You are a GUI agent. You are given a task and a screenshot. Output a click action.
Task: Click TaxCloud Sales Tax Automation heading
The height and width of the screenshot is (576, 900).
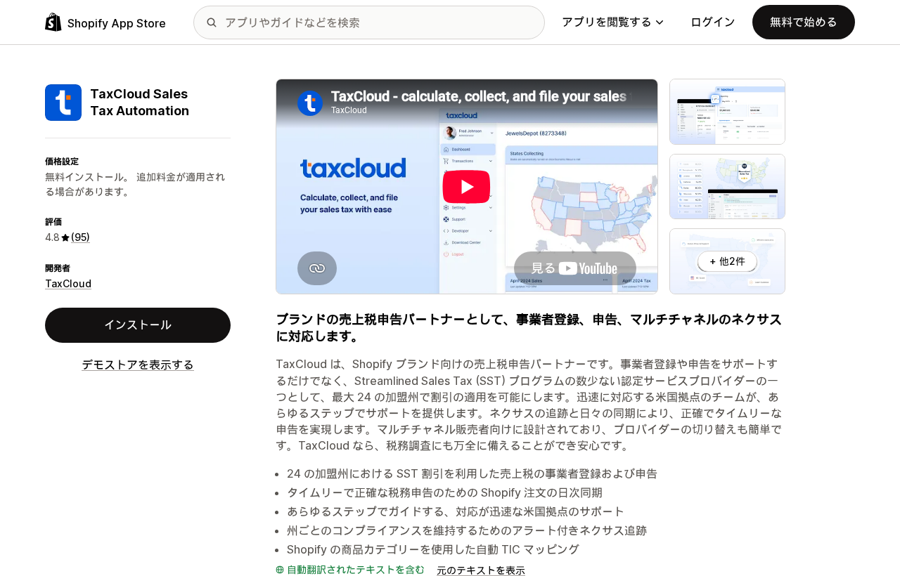tap(139, 103)
